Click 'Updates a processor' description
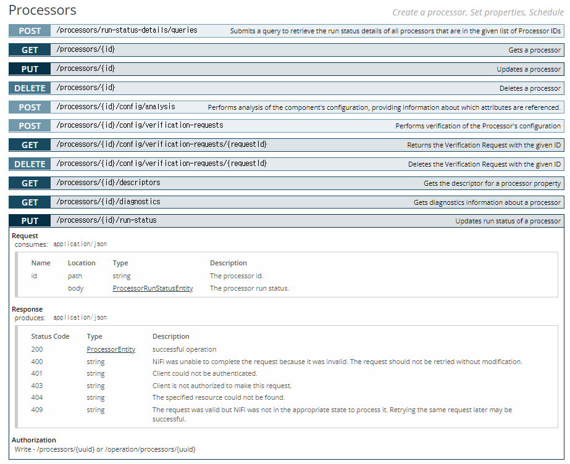570x464 pixels. pyautogui.click(x=529, y=69)
